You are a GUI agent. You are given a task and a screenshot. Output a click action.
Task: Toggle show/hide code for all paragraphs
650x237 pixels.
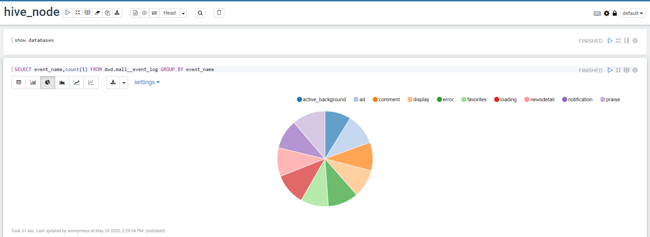tap(78, 13)
